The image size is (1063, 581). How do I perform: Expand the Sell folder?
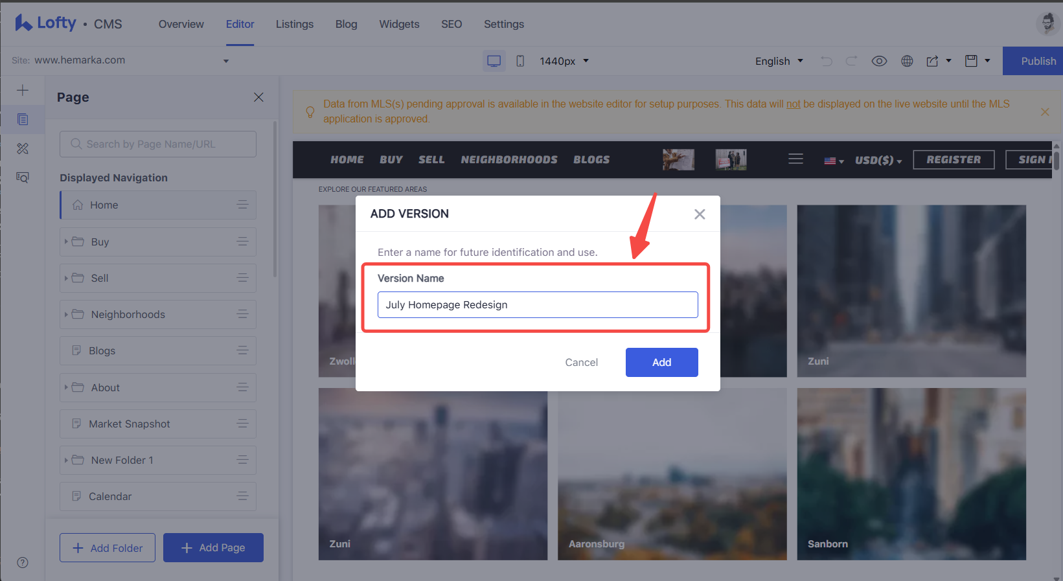click(x=66, y=278)
